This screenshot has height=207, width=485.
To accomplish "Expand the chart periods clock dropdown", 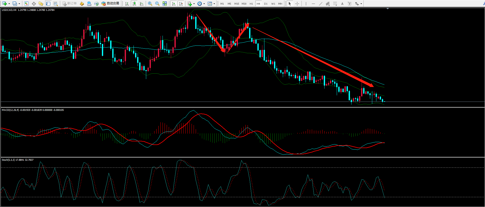I will pyautogui.click(x=204, y=4).
